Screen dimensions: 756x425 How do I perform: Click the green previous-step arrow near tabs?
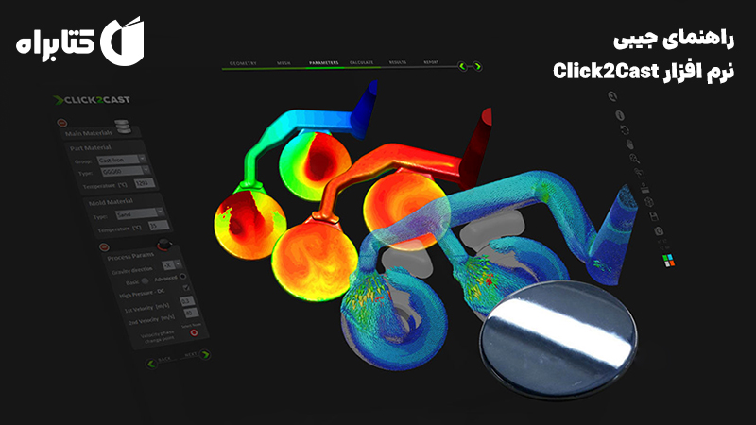(462, 66)
